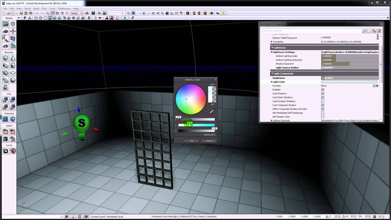391x220 pixels.
Task: Open the Preferences menu
Action: 64,9
